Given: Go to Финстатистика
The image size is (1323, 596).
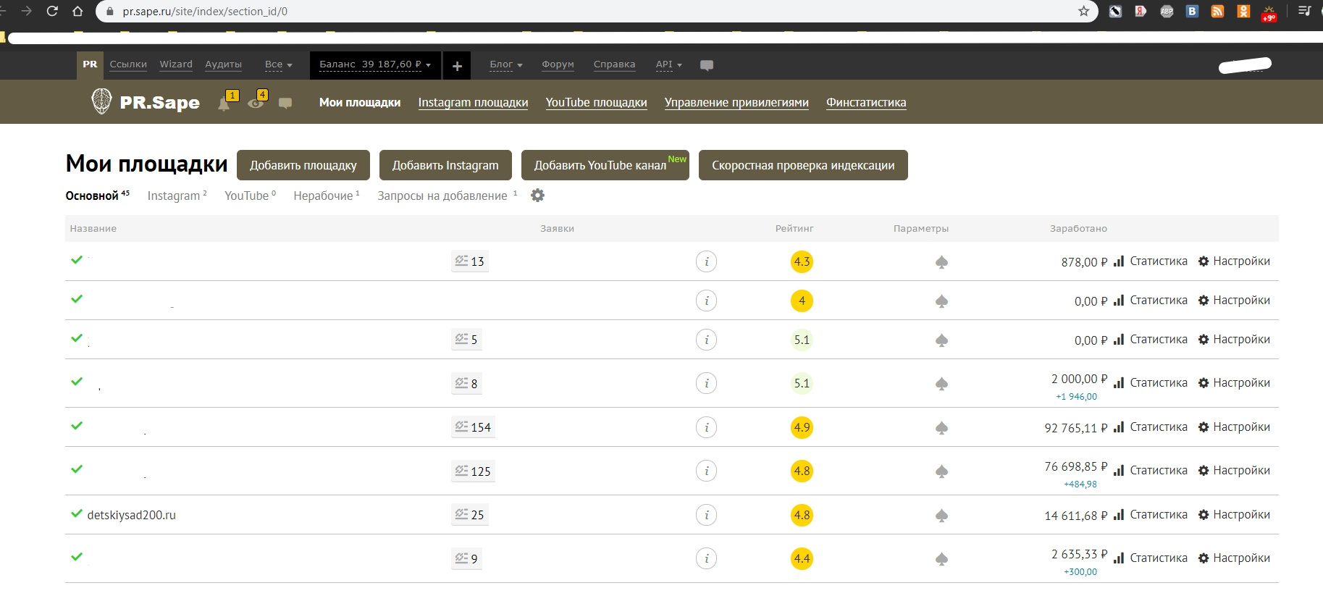Looking at the screenshot, I should tap(866, 102).
